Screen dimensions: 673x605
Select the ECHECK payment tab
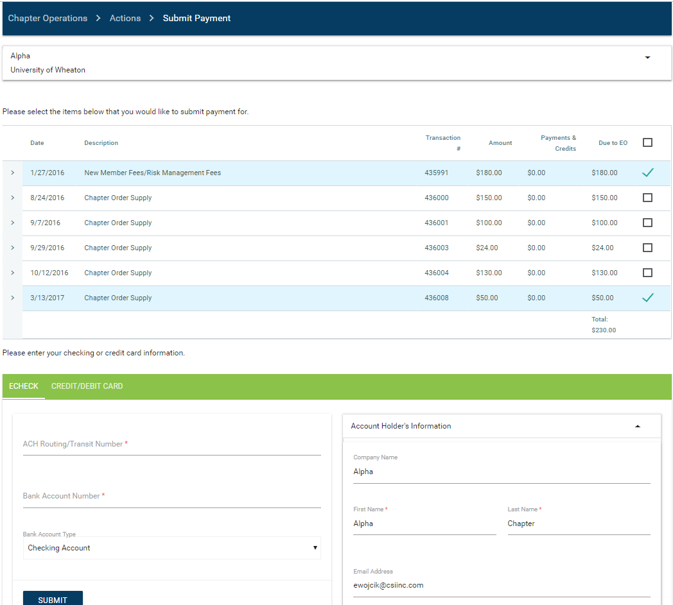pos(24,386)
